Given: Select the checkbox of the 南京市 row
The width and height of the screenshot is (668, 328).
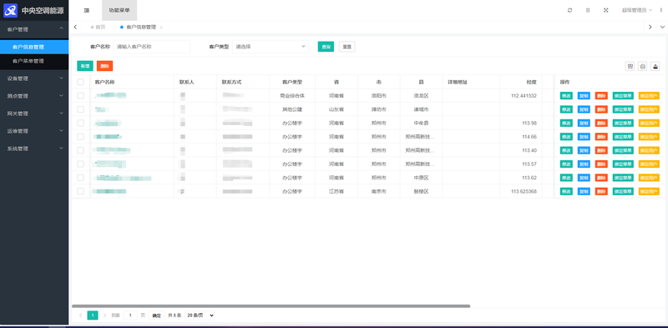Looking at the screenshot, I should (80, 191).
